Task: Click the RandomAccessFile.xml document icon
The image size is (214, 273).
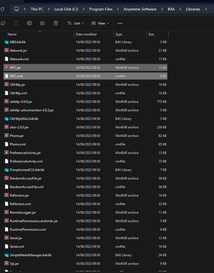Action: pos(7,187)
